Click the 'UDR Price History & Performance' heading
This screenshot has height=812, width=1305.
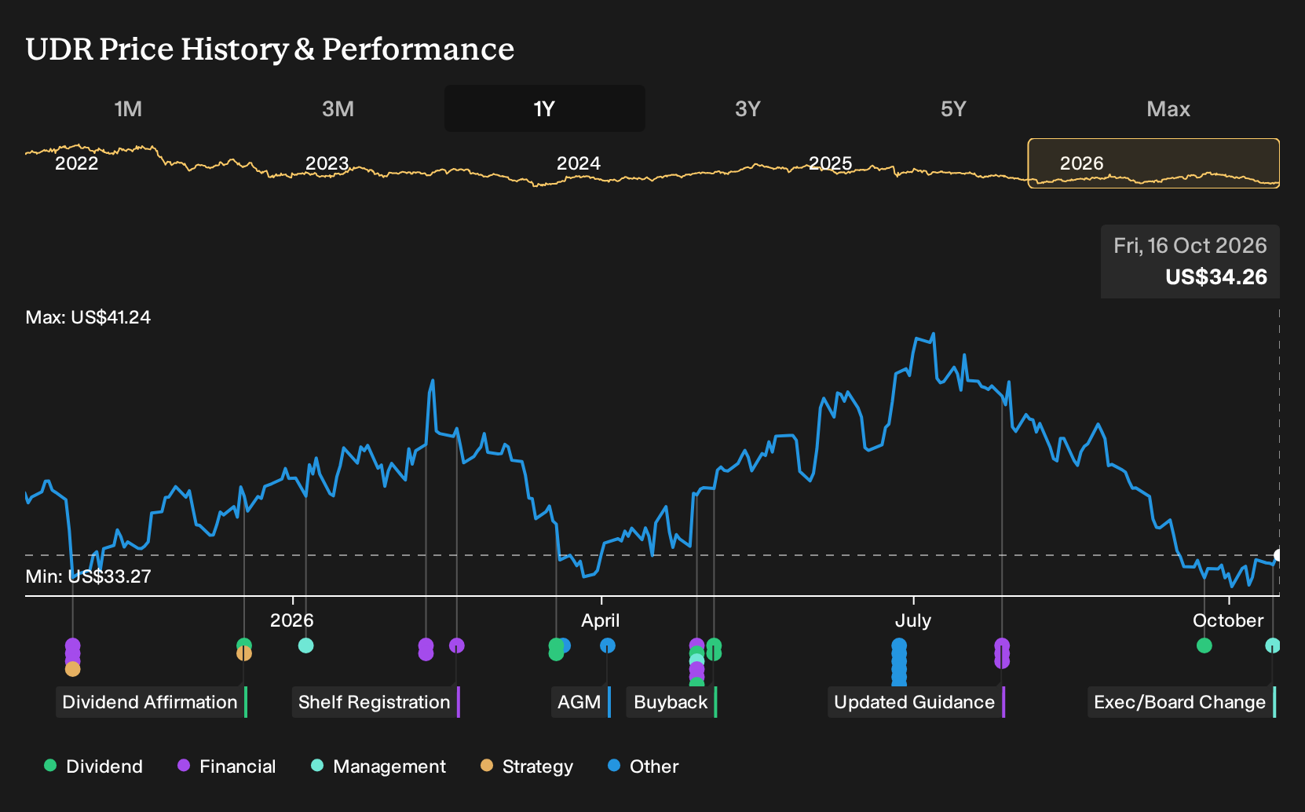pyautogui.click(x=270, y=49)
